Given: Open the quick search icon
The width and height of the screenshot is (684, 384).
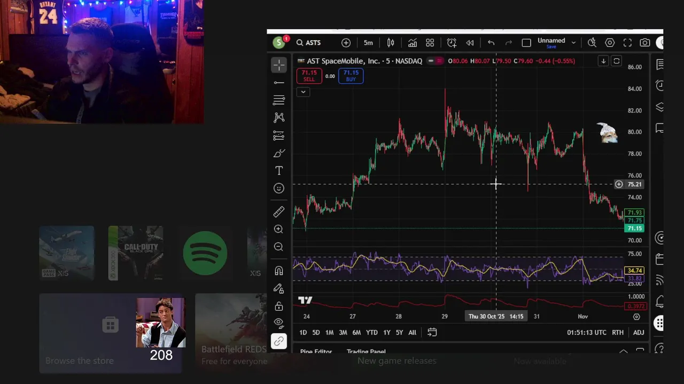Looking at the screenshot, I should [592, 43].
